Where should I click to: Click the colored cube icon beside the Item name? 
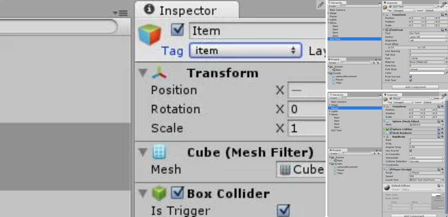coord(150,34)
